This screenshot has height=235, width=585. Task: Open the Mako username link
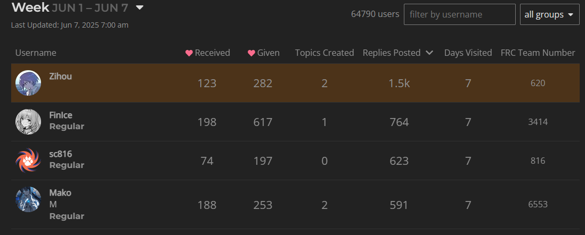pyautogui.click(x=60, y=193)
